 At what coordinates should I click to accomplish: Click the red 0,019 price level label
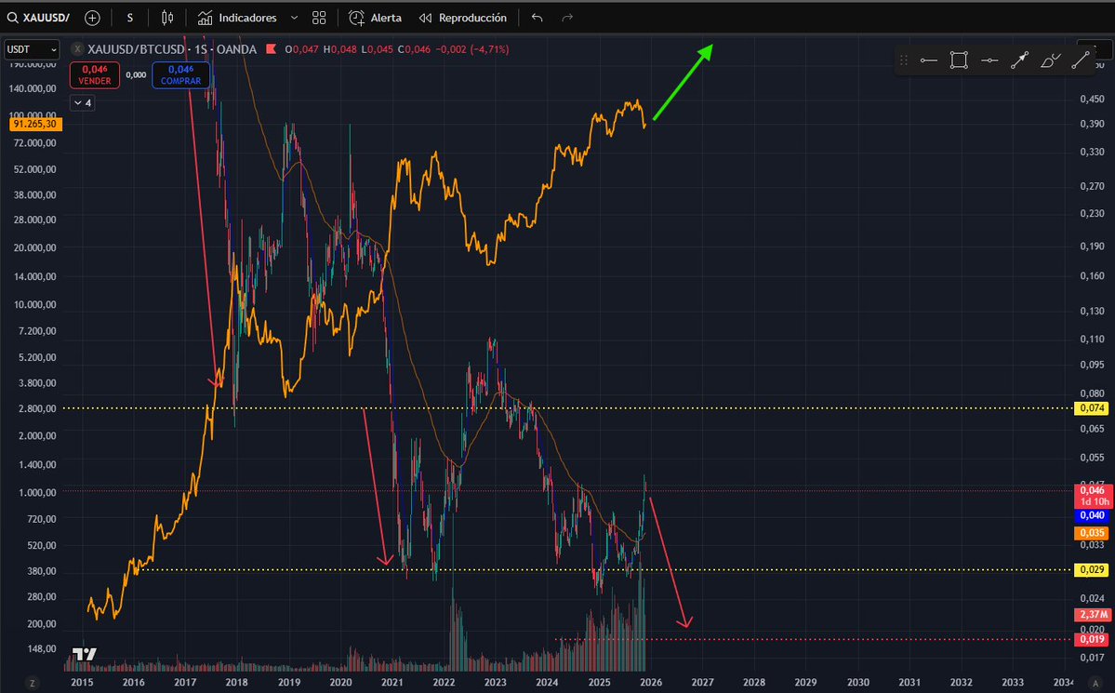tap(1093, 639)
